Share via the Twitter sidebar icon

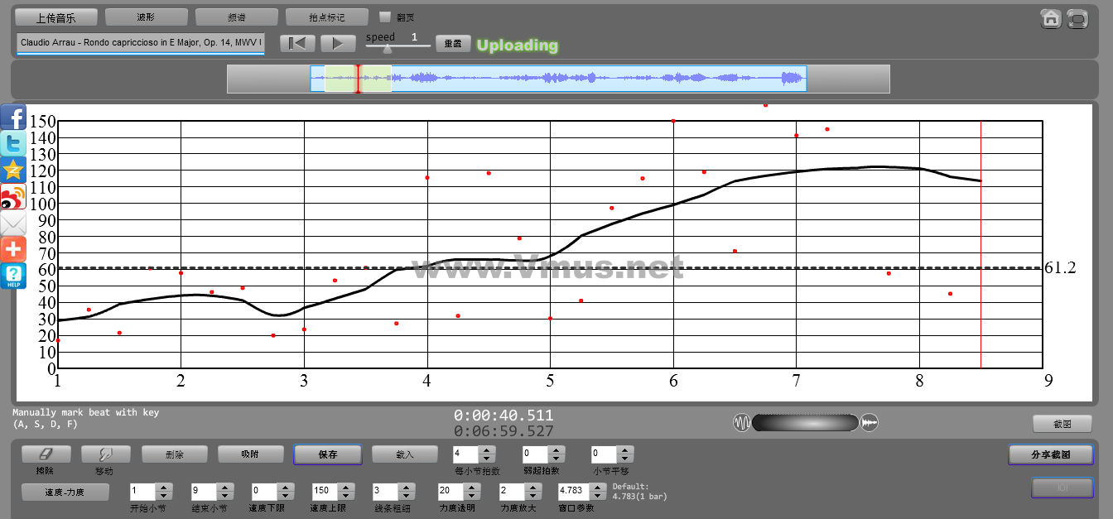click(13, 144)
